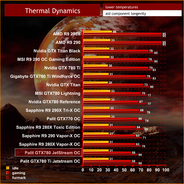Click Nvidia GTX Titan Black gaming value 79
This screenshot has height=184, width=184.
click(151, 51)
